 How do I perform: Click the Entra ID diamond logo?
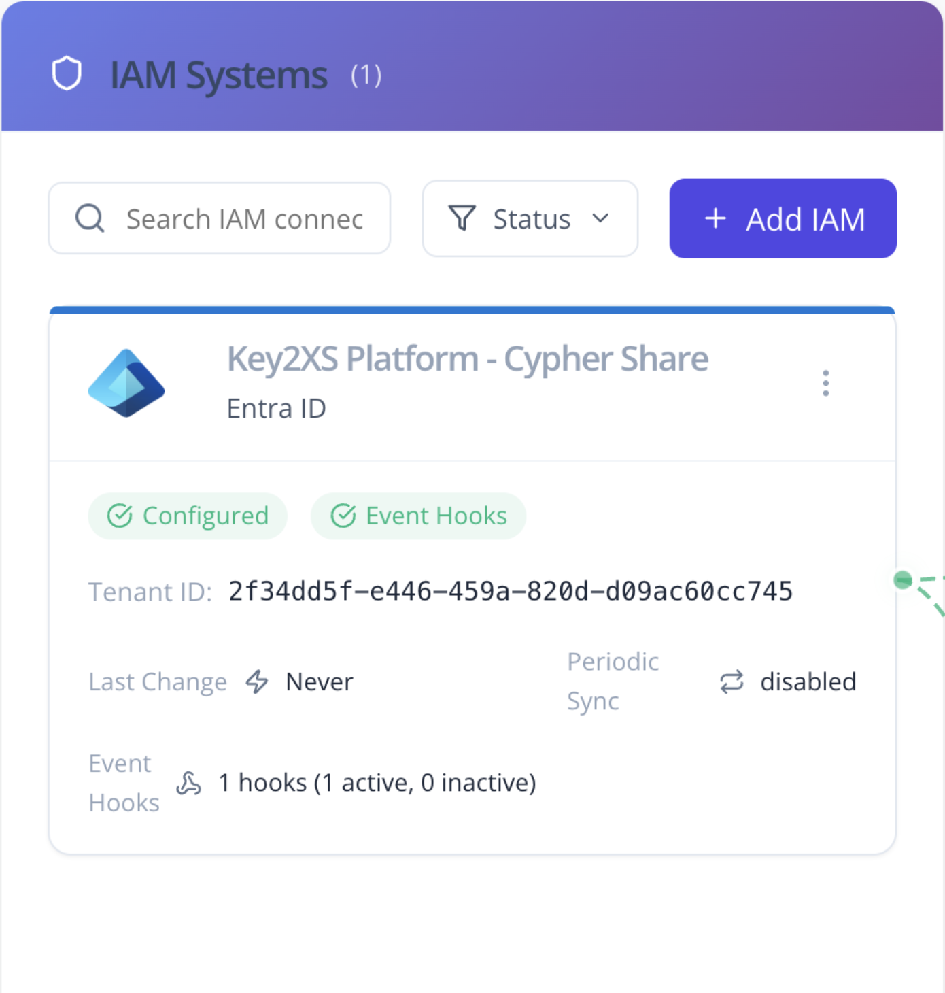tap(126, 383)
